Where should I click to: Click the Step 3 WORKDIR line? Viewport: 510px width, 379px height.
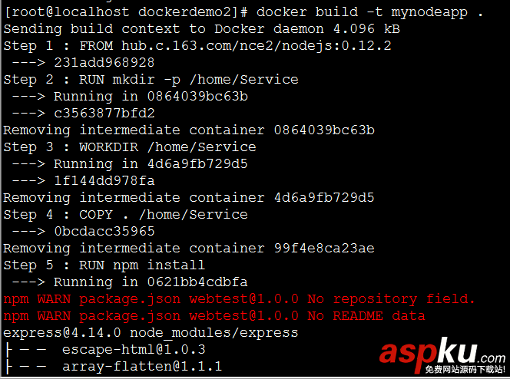point(129,147)
